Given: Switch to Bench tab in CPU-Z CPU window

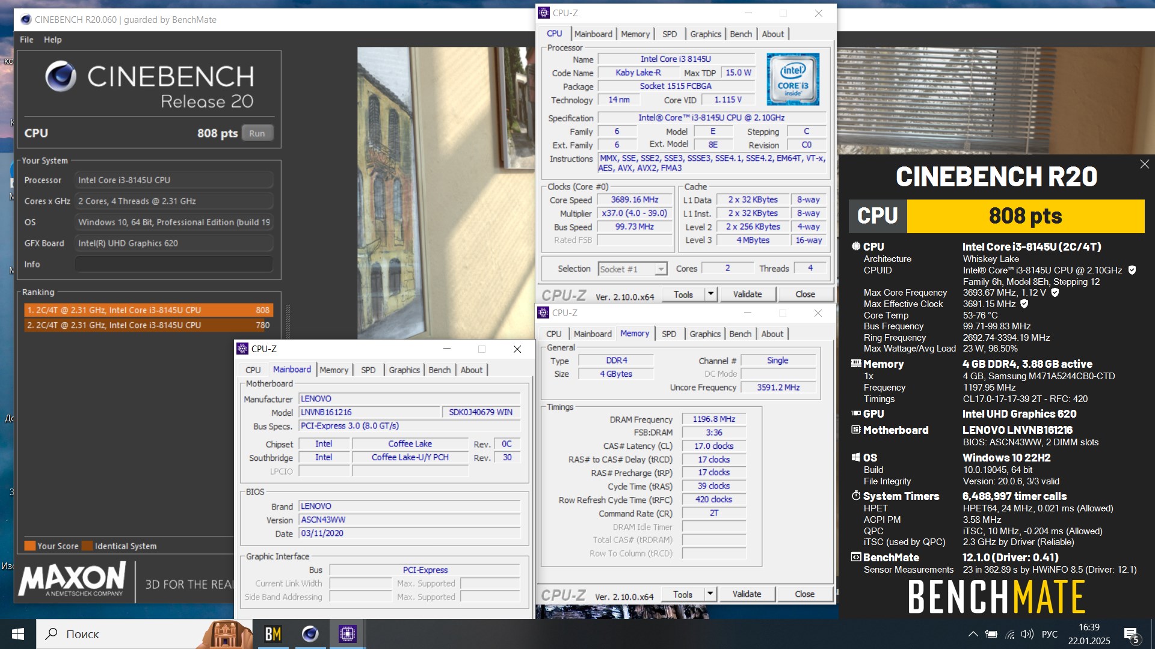Looking at the screenshot, I should pos(741,34).
